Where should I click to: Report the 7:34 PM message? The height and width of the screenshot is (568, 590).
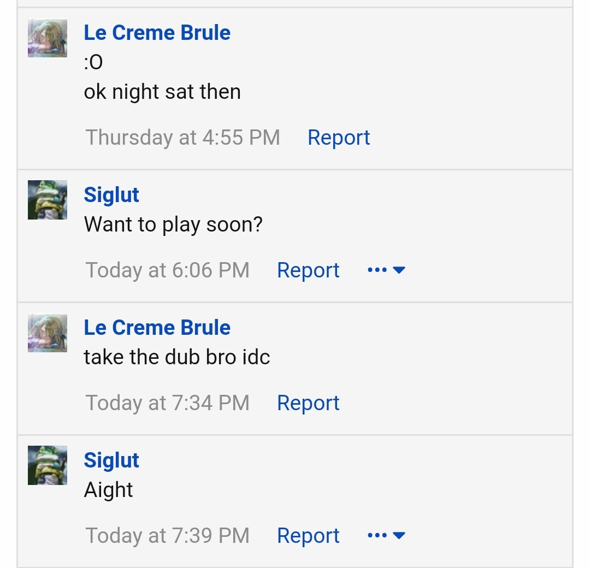pyautogui.click(x=308, y=403)
